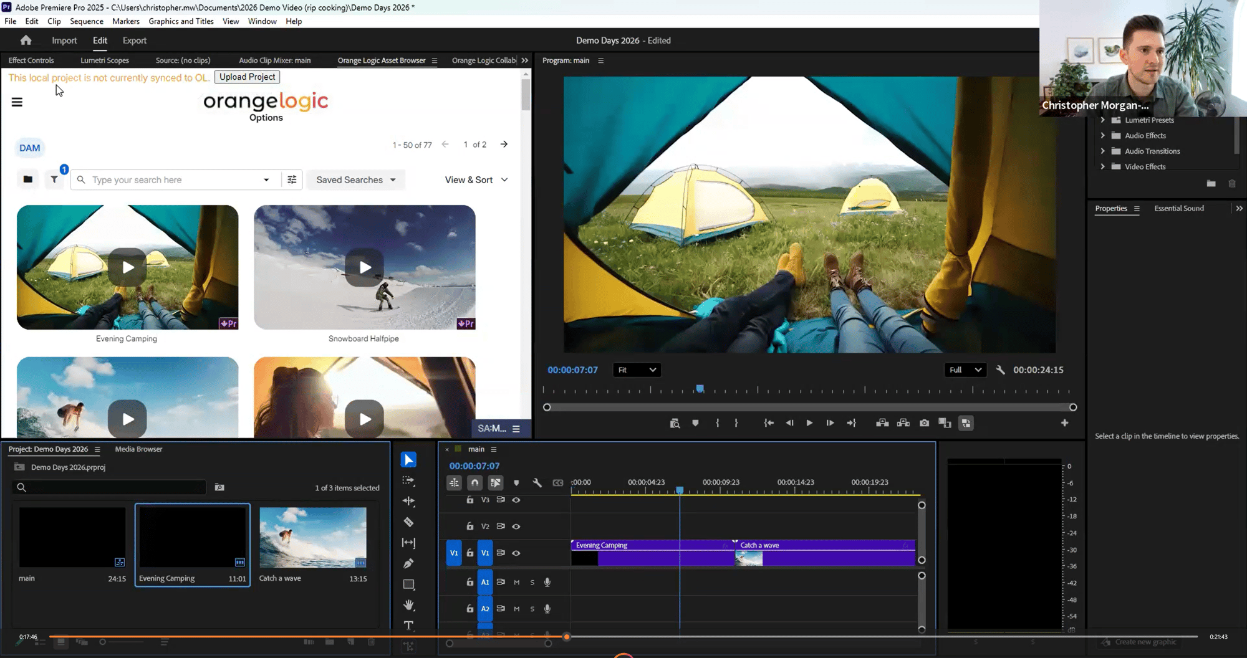Screen dimensions: 1247x658
Task: Open the button editor plus icon
Action: point(1064,423)
